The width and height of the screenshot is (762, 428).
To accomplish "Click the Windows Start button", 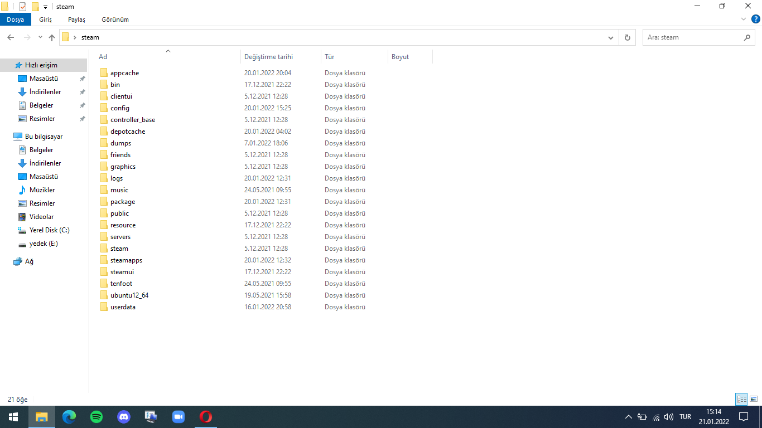I will click(x=13, y=417).
